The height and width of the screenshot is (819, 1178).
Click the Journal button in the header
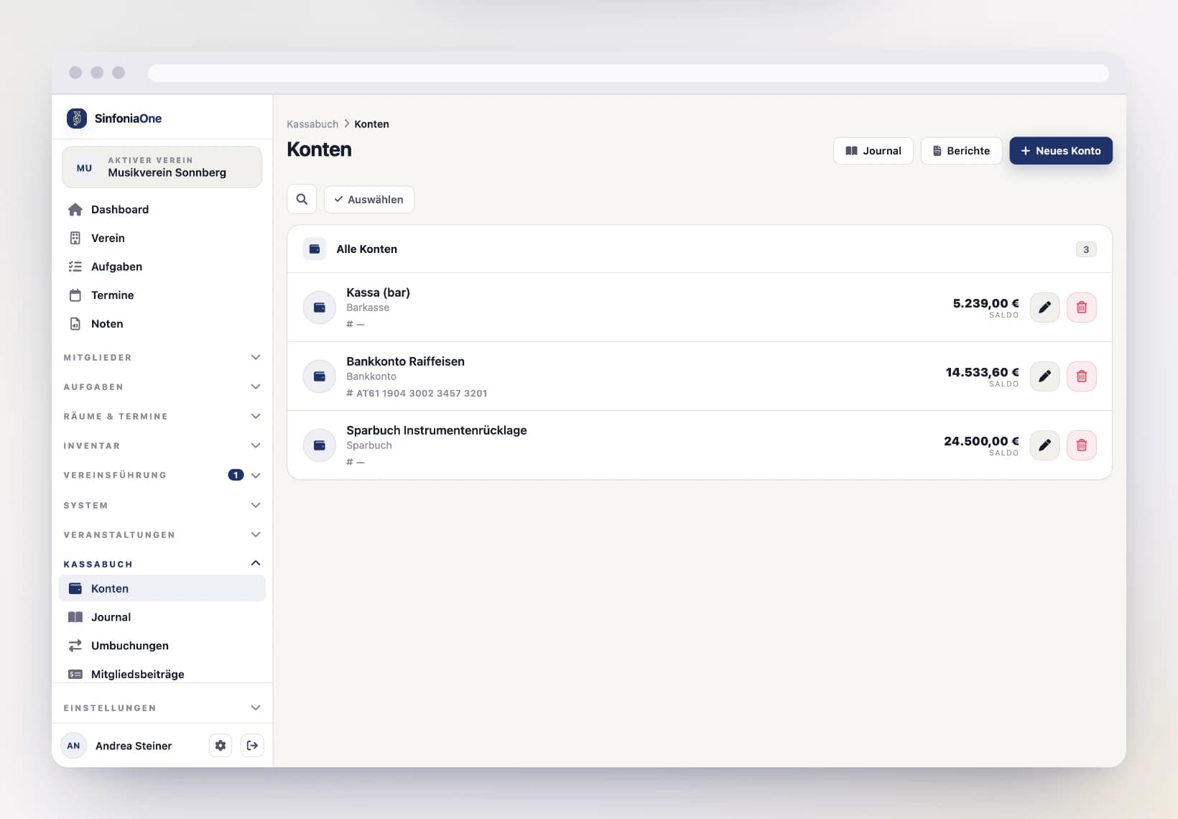(873, 151)
